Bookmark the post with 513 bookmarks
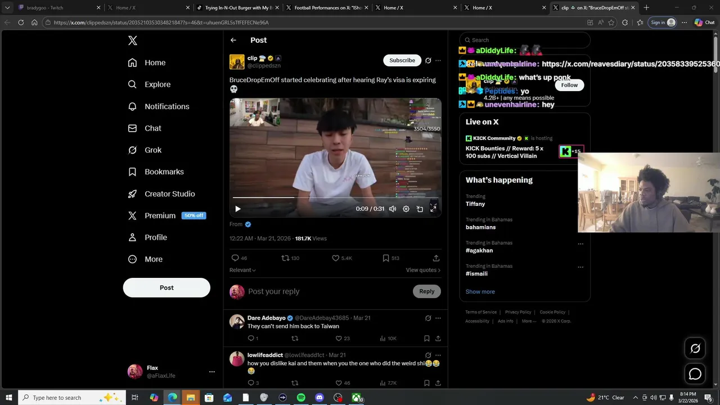This screenshot has height=405, width=720. (391, 258)
